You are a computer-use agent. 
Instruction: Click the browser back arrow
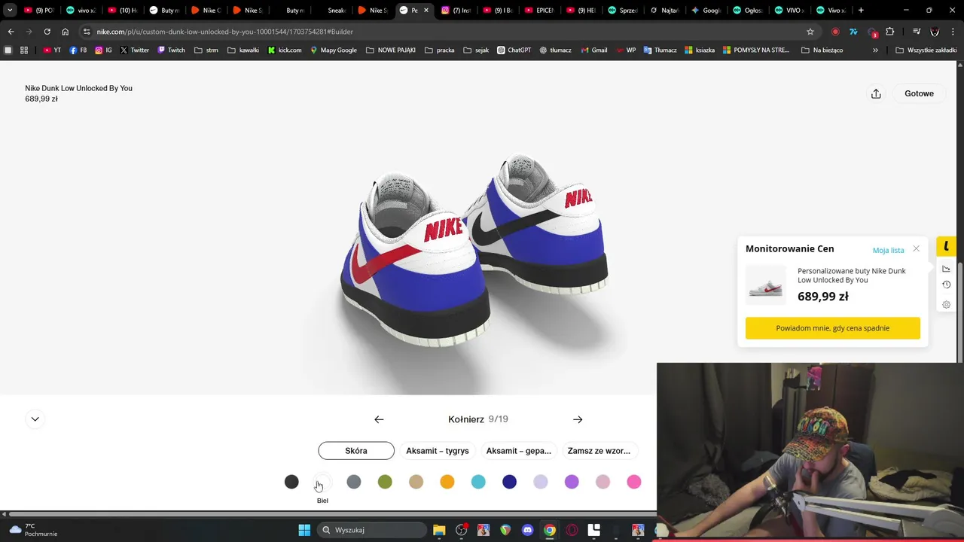[11, 32]
